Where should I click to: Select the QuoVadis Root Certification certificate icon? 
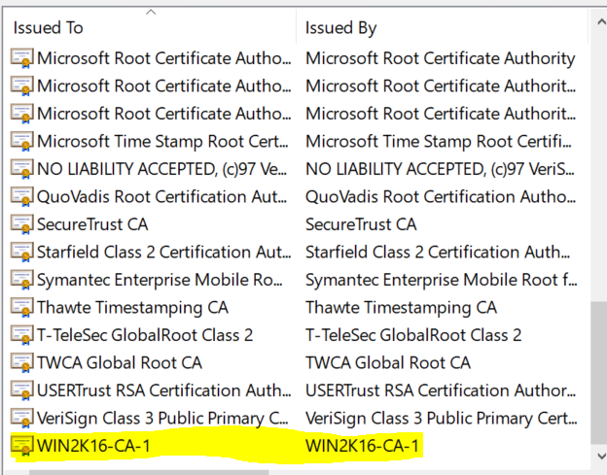[x=21, y=196]
